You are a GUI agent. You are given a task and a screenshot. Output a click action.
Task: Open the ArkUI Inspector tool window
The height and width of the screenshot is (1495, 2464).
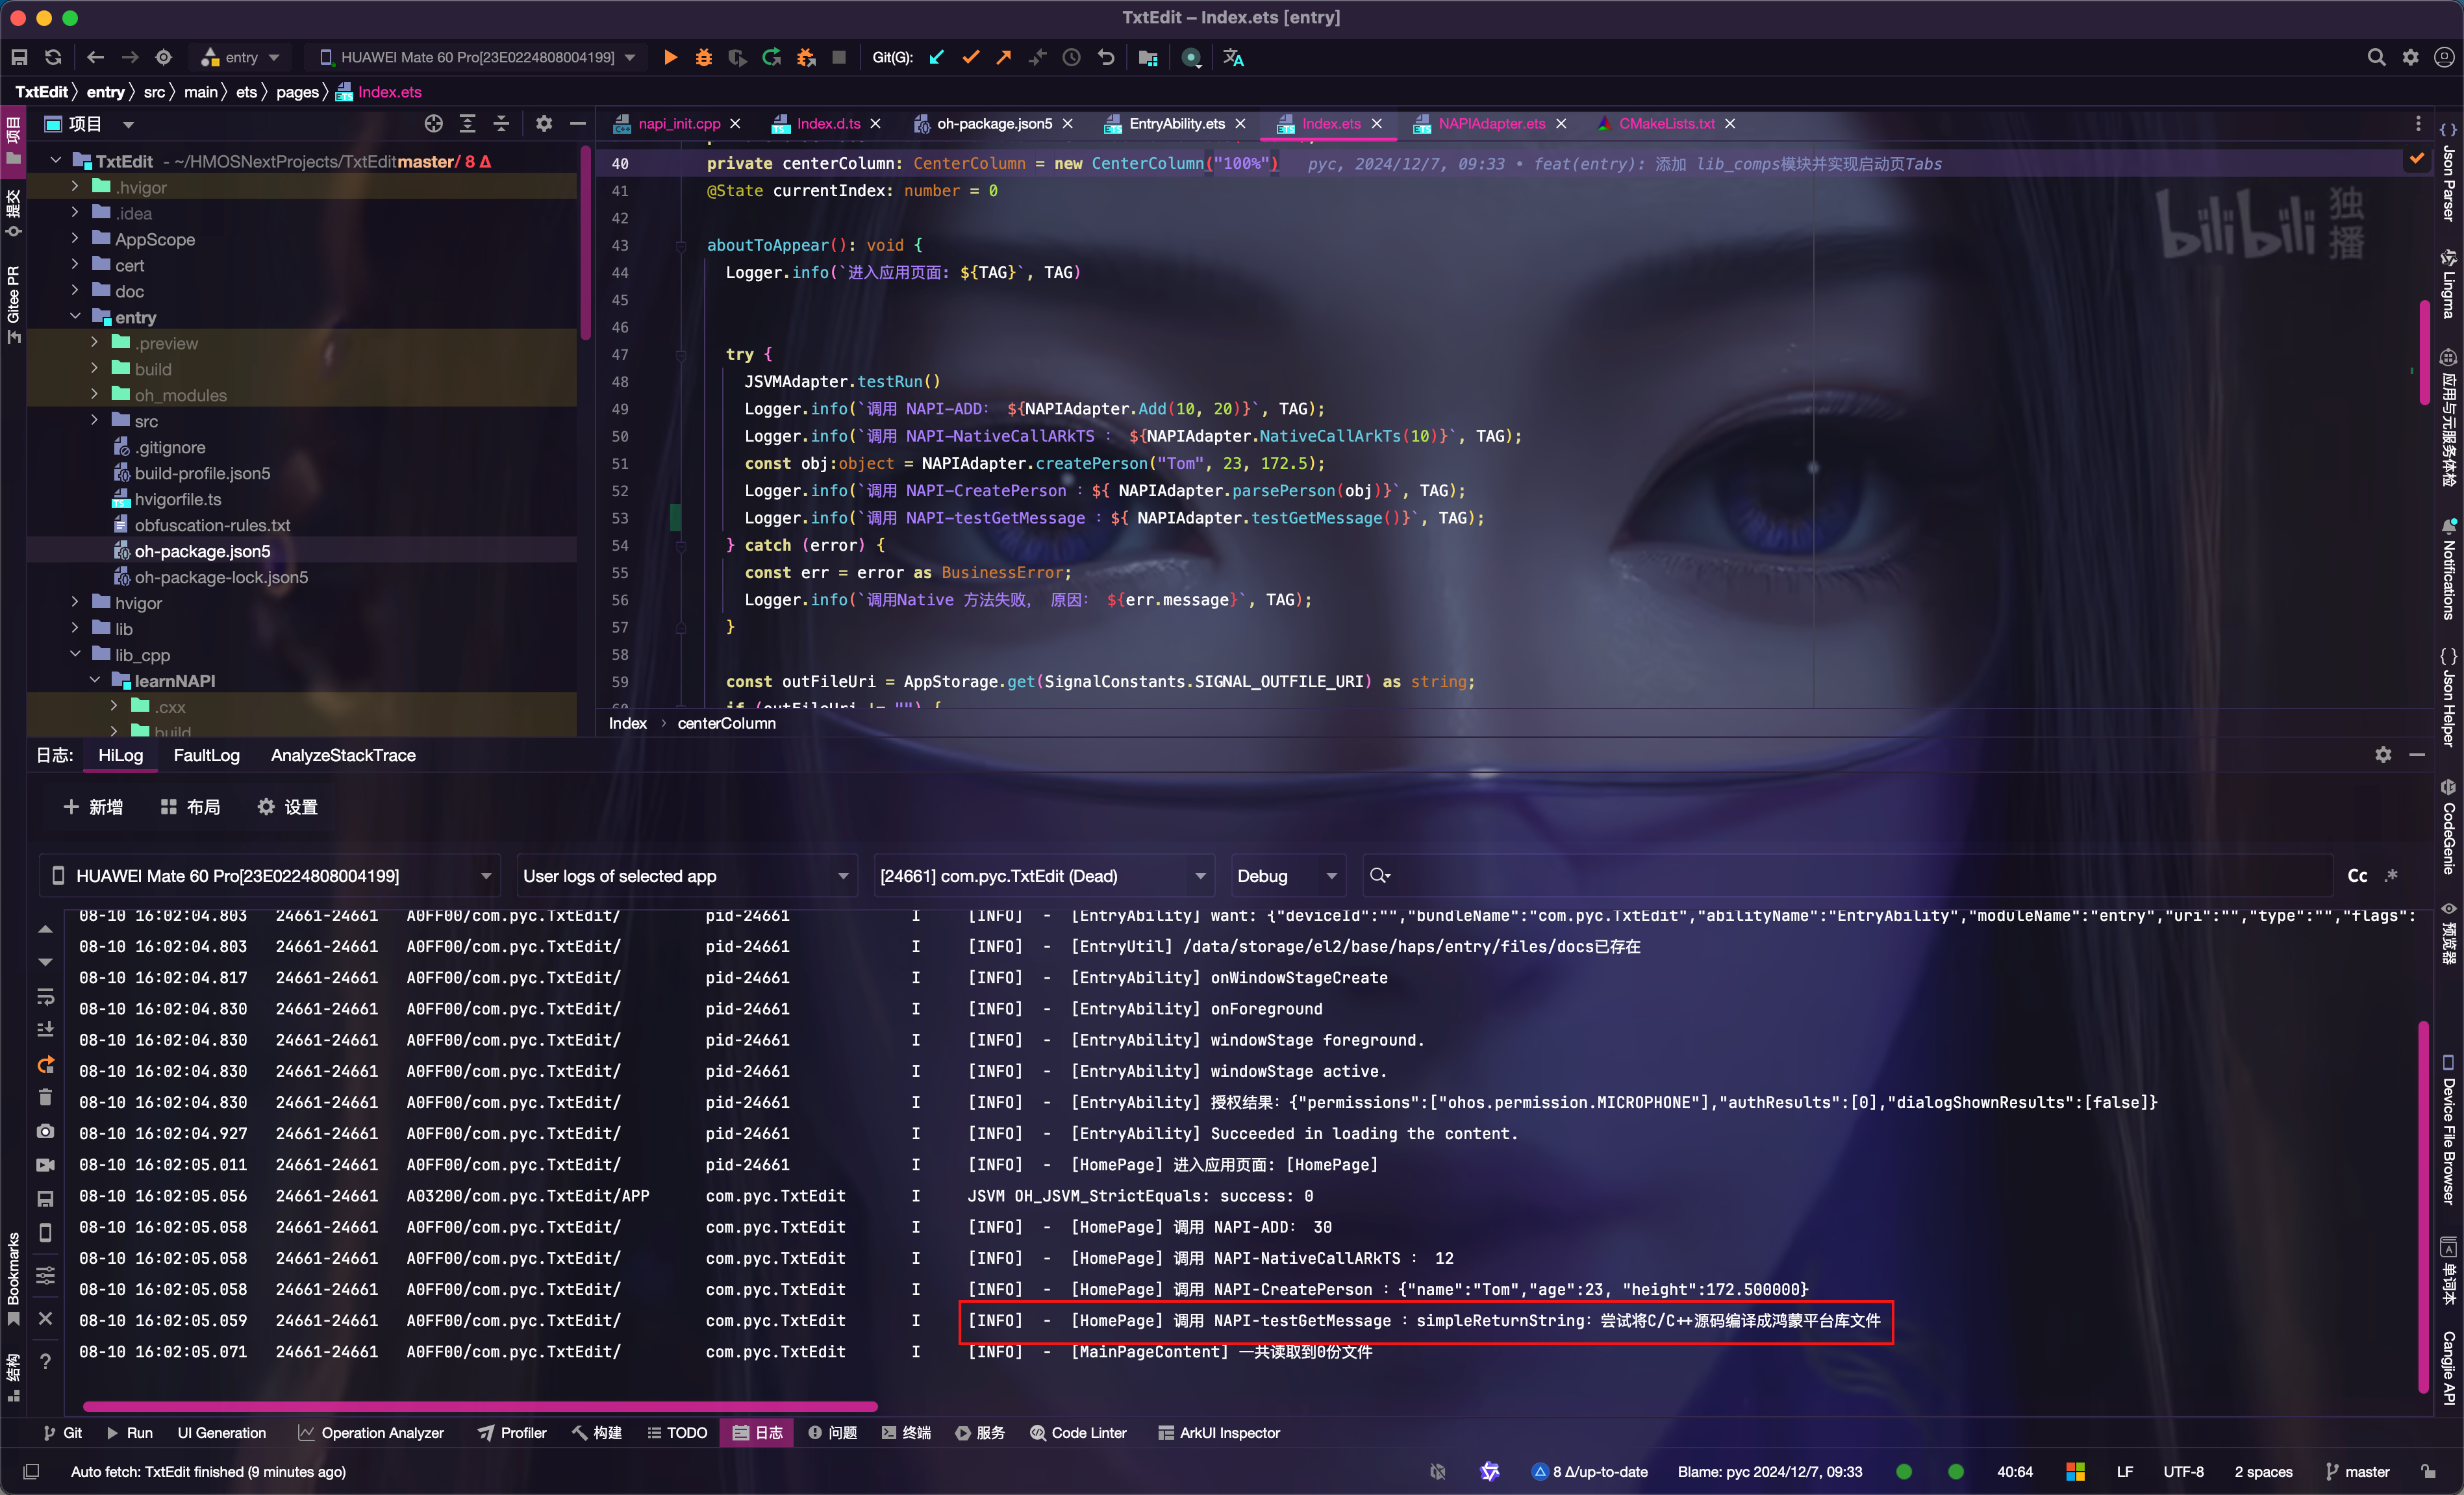pos(1219,1433)
